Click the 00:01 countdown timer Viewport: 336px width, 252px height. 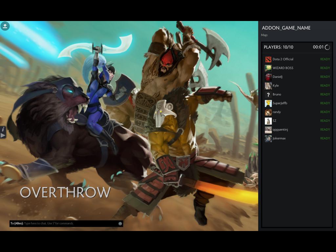tap(318, 47)
